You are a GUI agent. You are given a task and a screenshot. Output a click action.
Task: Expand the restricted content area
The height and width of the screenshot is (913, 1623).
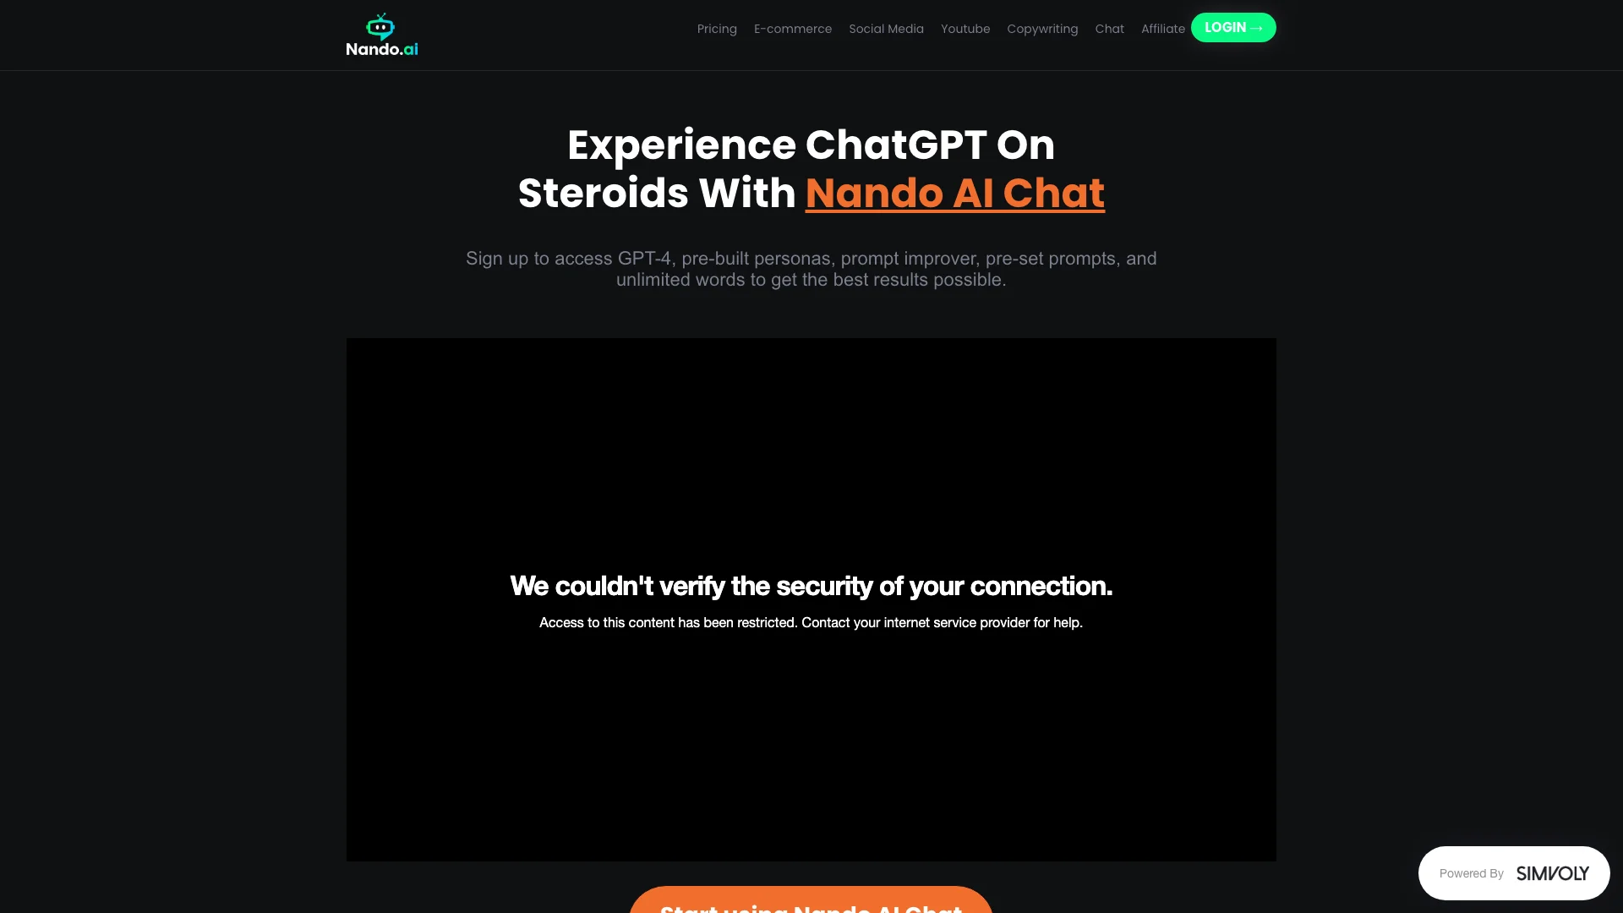pyautogui.click(x=811, y=599)
